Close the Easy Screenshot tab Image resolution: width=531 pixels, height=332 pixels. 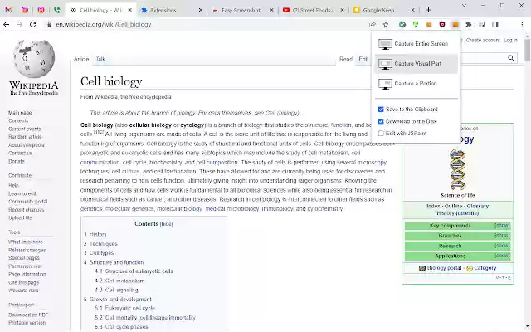point(271,10)
